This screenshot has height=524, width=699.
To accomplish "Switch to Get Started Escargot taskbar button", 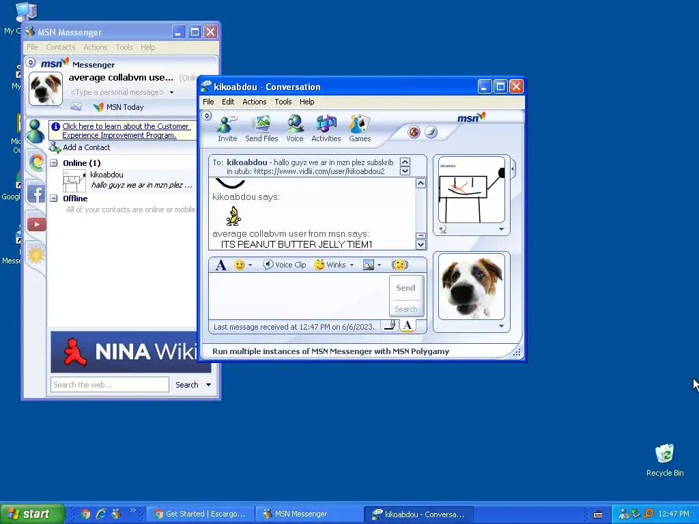I will click(x=200, y=514).
